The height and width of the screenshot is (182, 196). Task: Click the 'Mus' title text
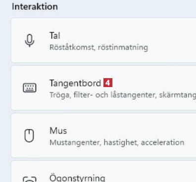click(58, 131)
